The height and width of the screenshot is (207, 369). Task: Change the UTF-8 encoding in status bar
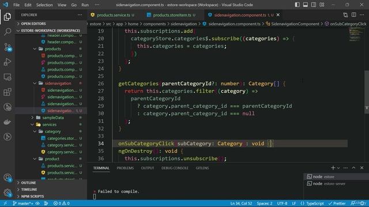pyautogui.click(x=282, y=203)
